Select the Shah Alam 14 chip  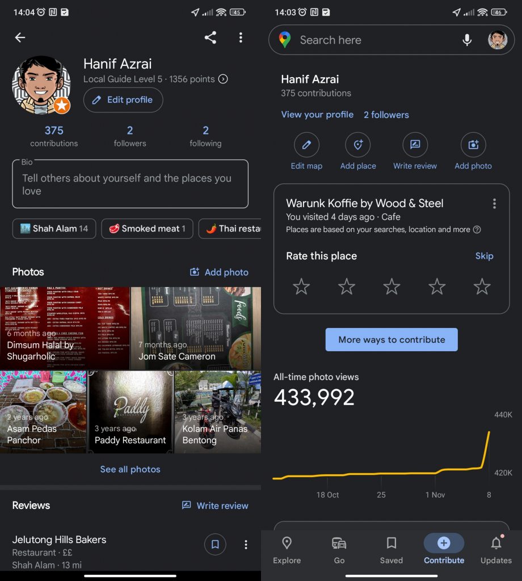coord(54,229)
